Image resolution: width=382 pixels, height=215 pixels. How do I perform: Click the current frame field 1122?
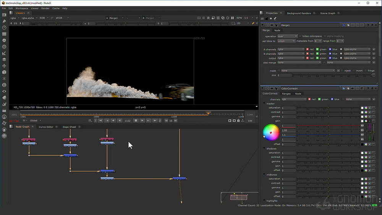point(128,121)
